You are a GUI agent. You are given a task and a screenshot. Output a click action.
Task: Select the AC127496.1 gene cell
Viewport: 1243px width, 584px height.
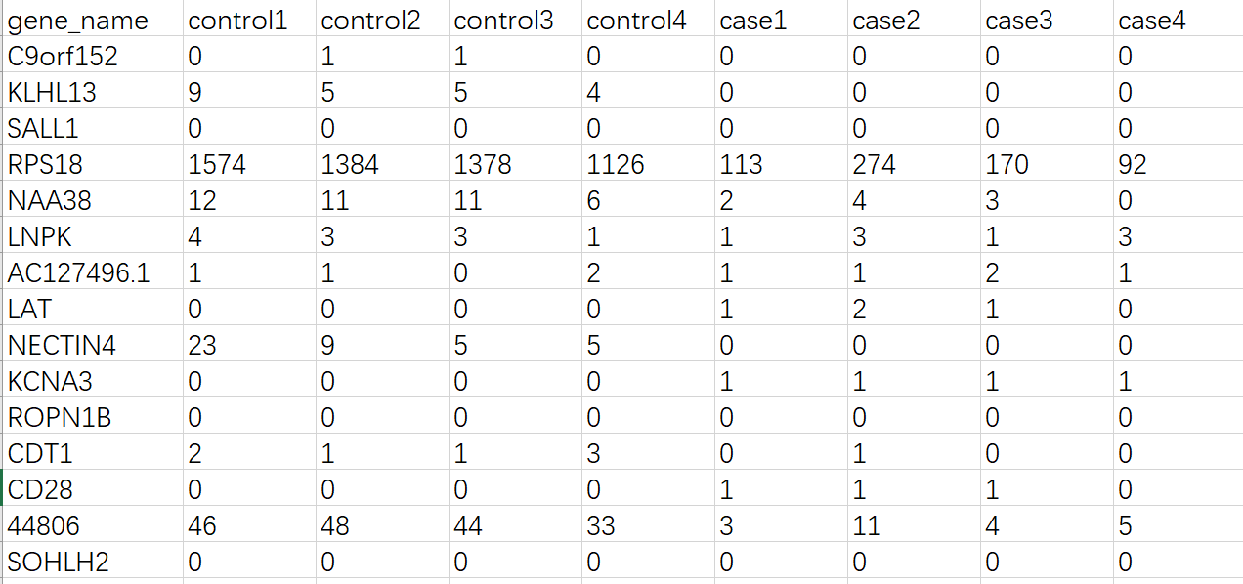tap(79, 272)
